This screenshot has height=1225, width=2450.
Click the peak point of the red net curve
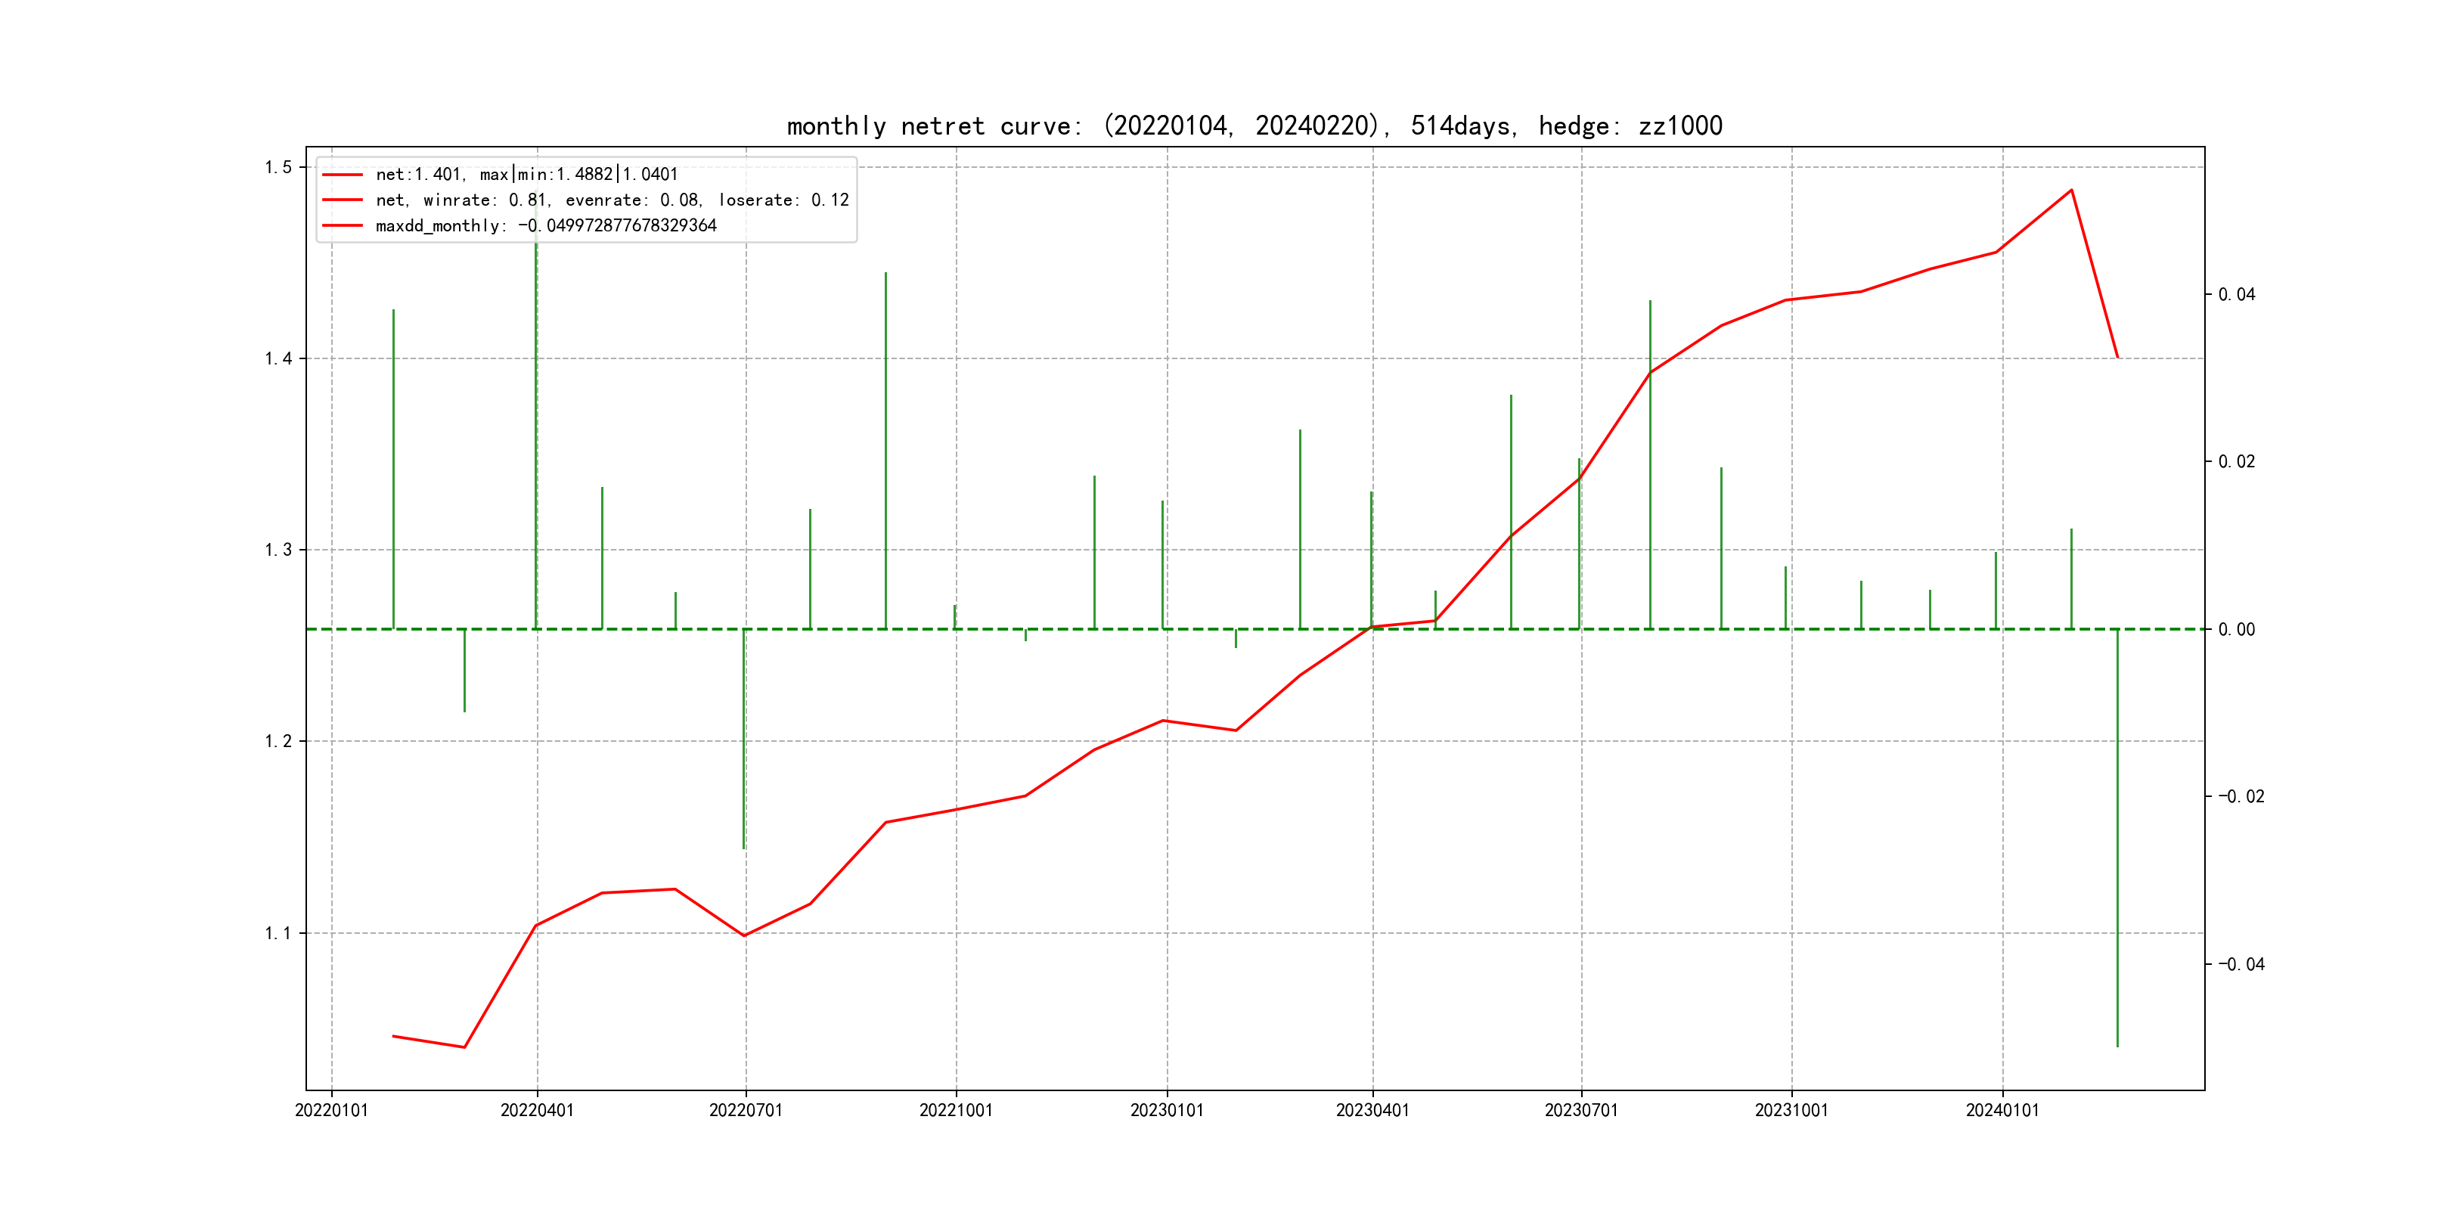2071,191
